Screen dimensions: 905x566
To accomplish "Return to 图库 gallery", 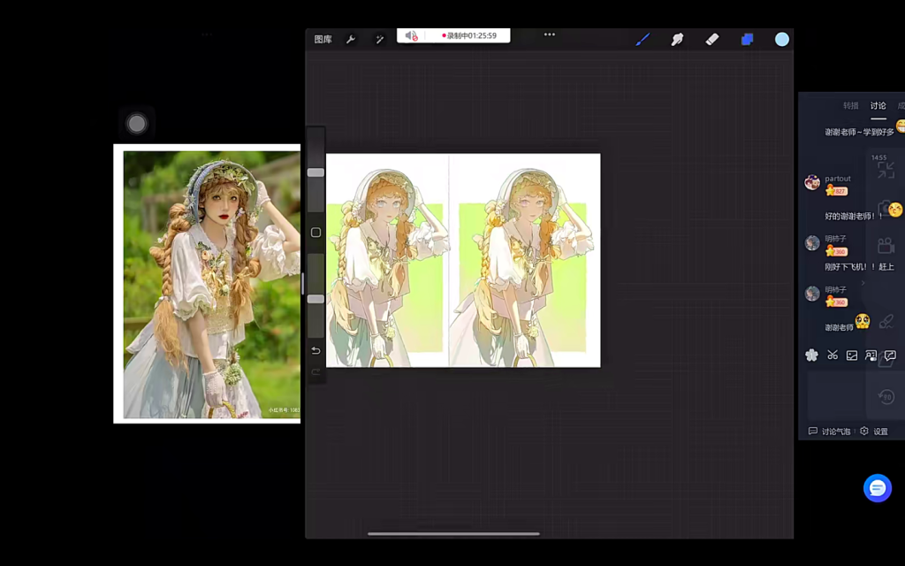I will click(x=323, y=40).
